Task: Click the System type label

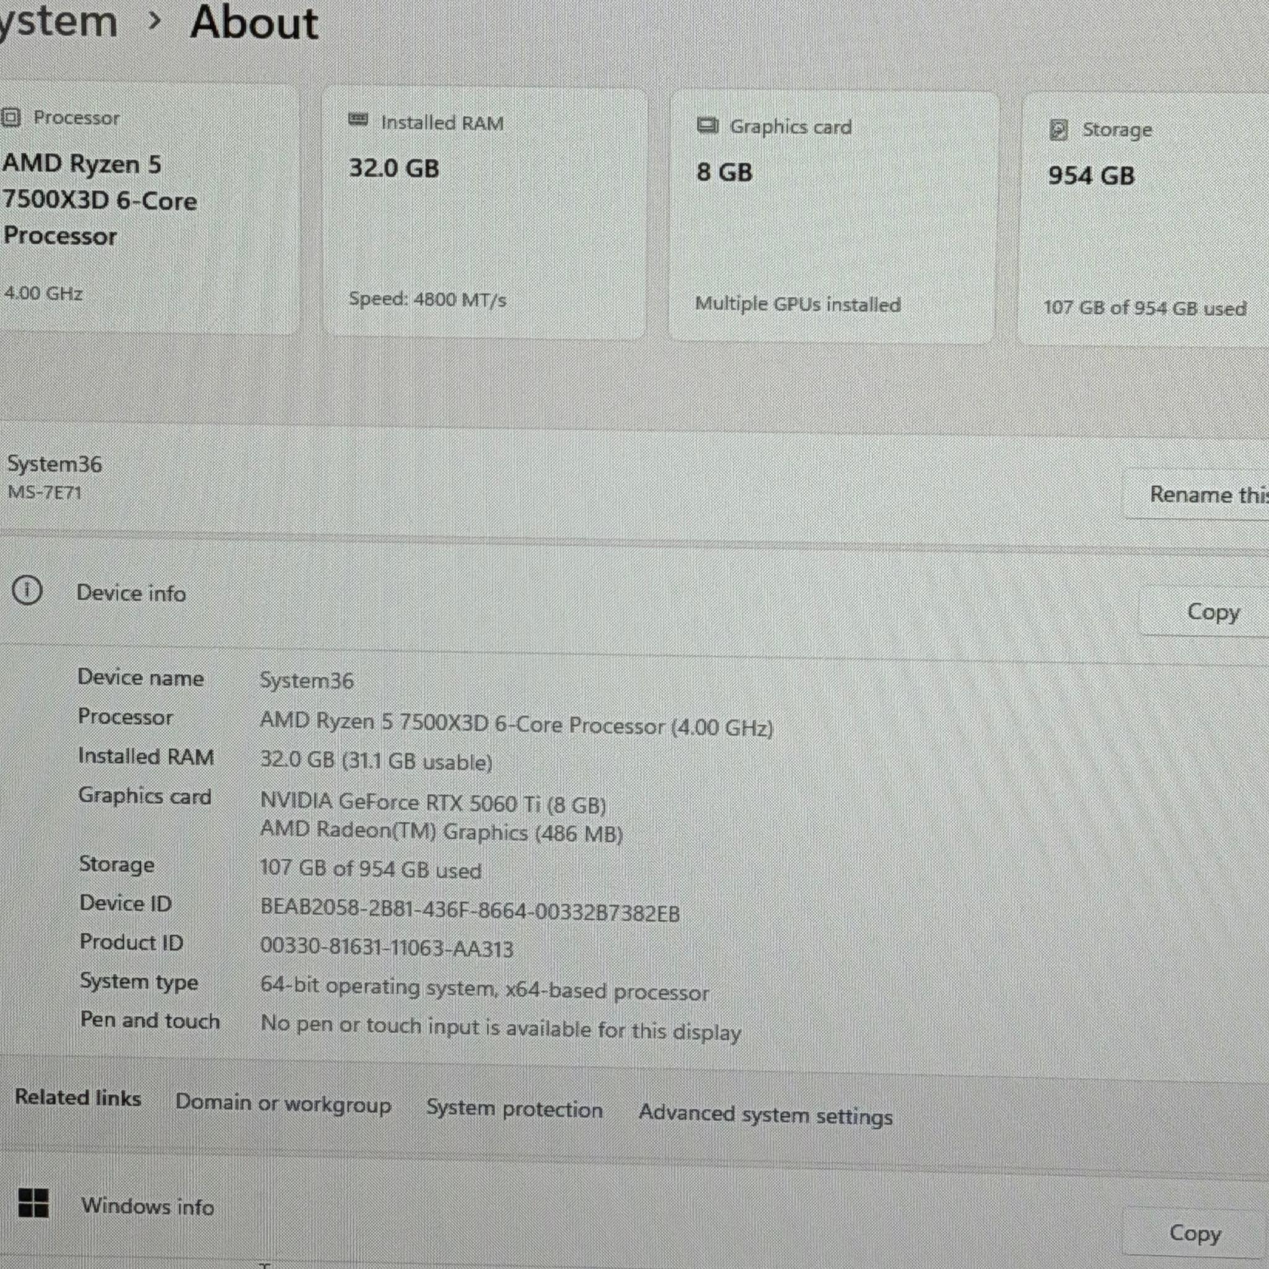Action: point(139,982)
